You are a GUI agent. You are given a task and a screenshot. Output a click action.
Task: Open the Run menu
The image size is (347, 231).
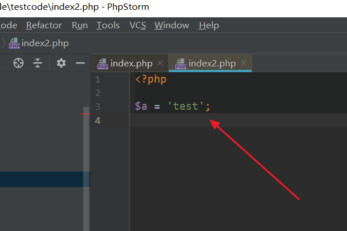80,25
